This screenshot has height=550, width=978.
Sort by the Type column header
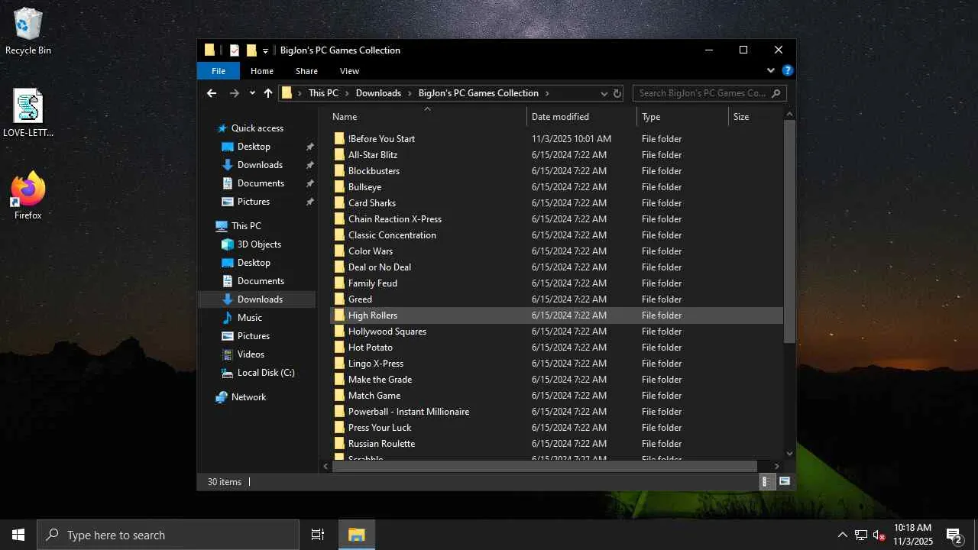tap(683, 117)
